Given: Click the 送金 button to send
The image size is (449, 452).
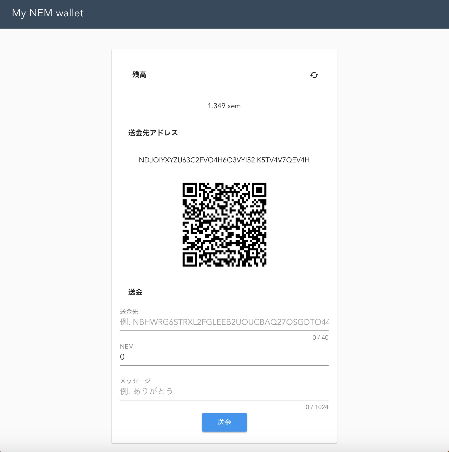Looking at the screenshot, I should (224, 422).
